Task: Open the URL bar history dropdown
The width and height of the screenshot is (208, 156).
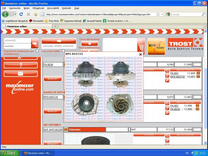Action: (162, 14)
